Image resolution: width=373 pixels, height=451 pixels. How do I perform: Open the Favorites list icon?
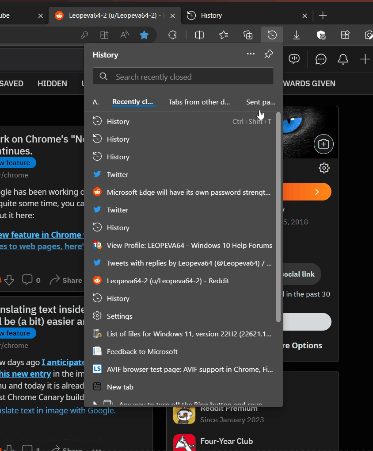click(224, 35)
